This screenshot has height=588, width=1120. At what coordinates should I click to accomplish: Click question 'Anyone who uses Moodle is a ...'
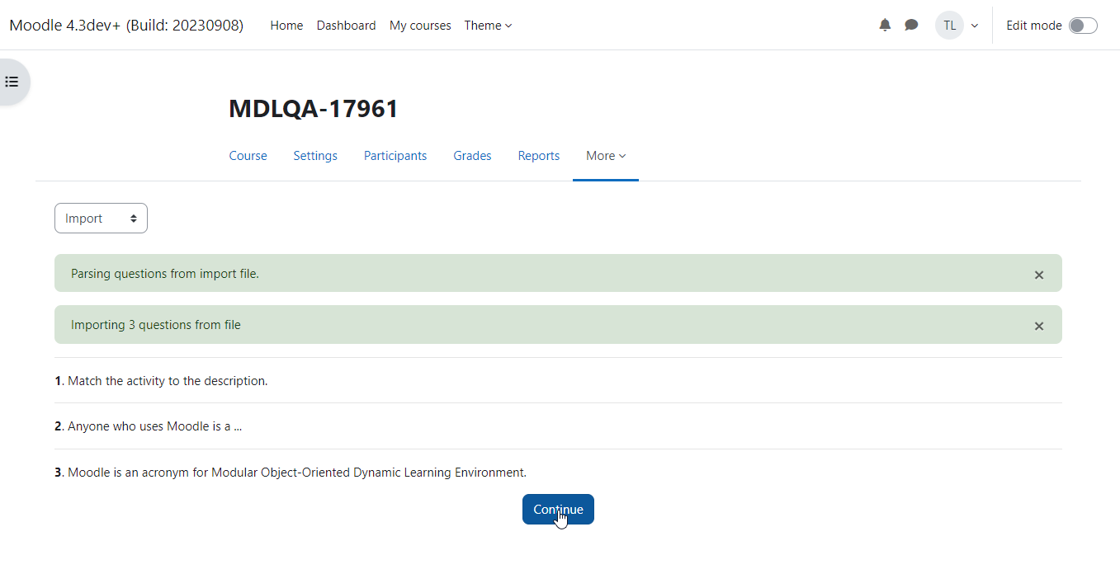pyautogui.click(x=154, y=426)
